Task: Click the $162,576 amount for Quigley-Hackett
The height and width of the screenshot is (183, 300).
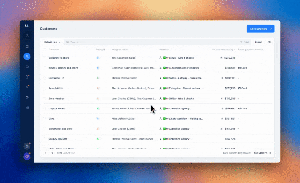Action: click(230, 139)
